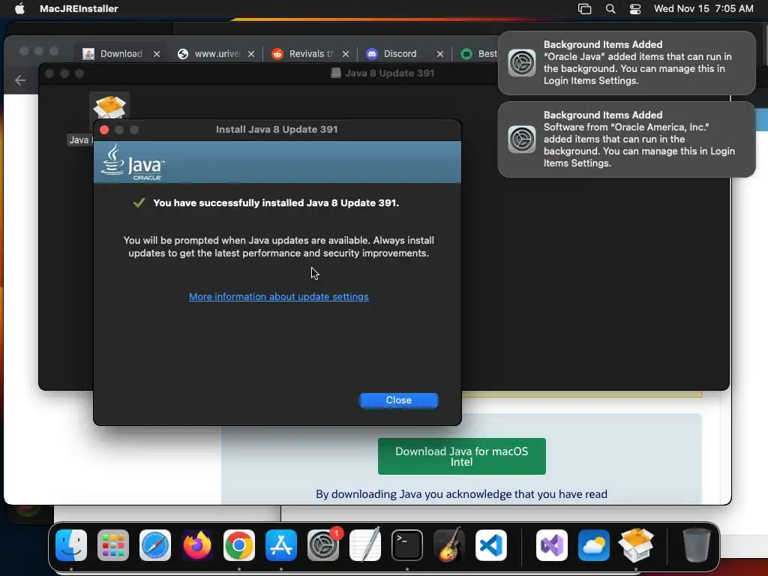Screen dimensions: 768x576
Task: Launch Firefox from the Dock
Action: tap(197, 545)
